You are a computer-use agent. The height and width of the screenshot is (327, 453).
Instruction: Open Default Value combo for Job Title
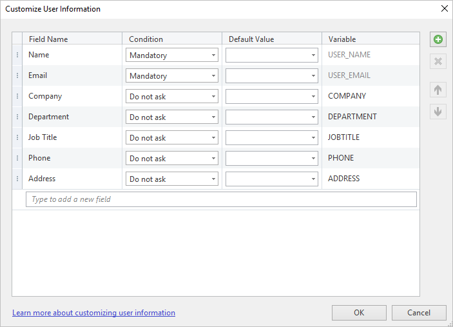click(272, 137)
